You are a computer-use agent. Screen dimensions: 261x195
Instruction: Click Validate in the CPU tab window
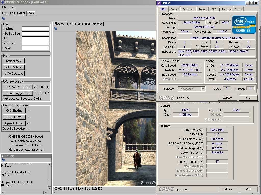(x=227, y=98)
